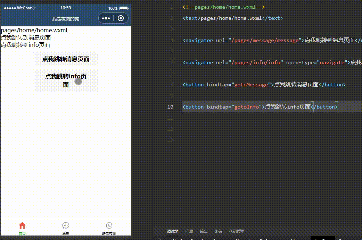Image resolution: width=362 pixels, height=240 pixels.
Task: Open the 联系夜阑 phone tab icon
Action: (109, 225)
